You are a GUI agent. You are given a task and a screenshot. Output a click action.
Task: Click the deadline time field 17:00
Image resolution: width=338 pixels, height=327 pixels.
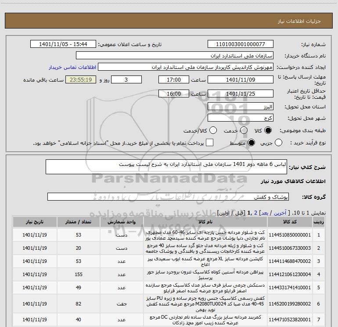pos(174,79)
